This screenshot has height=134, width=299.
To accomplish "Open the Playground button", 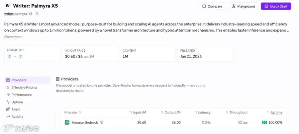I will click(243, 6).
